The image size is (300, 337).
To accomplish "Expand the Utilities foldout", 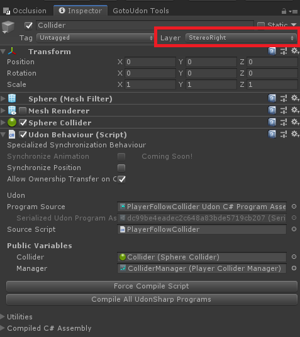I will [x=3, y=317].
